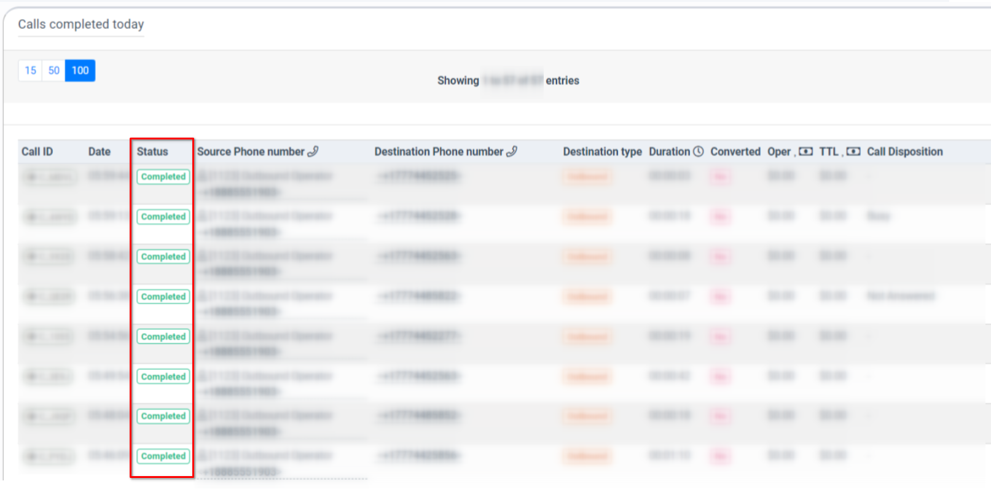The width and height of the screenshot is (991, 489).
Task: Click the clock icon next to Duration
Action: pyautogui.click(x=698, y=151)
